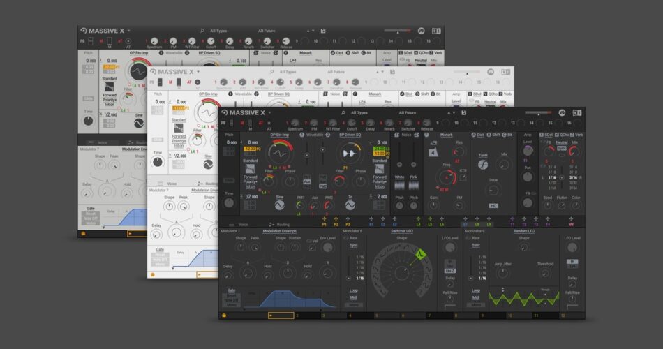This screenshot has width=663, height=349.
Task: Open the Monark filter type menu
Action: coord(447,134)
